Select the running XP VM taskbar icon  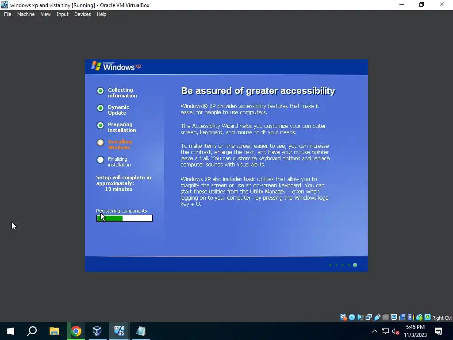pyautogui.click(x=119, y=331)
